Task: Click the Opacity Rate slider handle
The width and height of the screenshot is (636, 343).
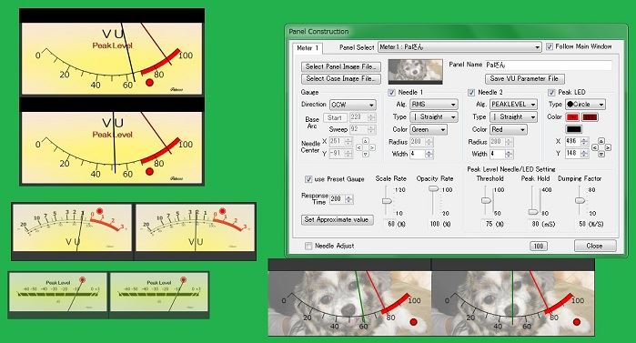Action: pos(434,188)
